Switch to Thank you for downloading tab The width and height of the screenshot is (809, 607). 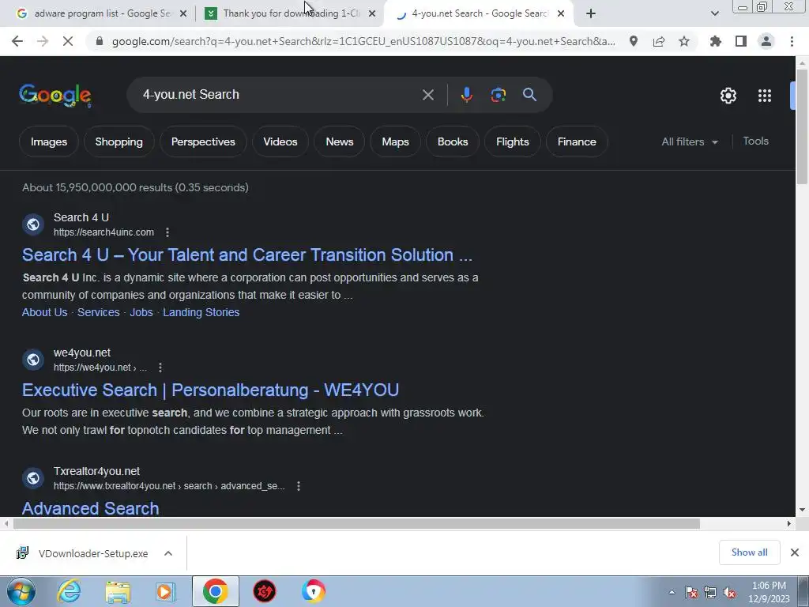click(x=291, y=13)
